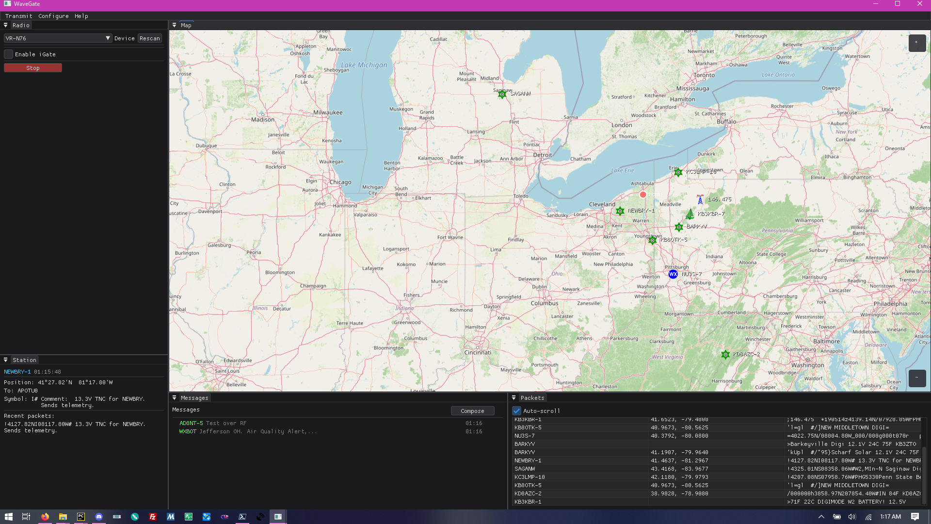Select the KD8AZC-2 digipeater star marker
Viewport: 931px width, 524px height.
725,355
